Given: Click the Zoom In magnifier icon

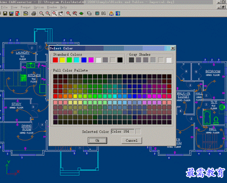Looking at the screenshot, I should pyautogui.click(x=48, y=14).
